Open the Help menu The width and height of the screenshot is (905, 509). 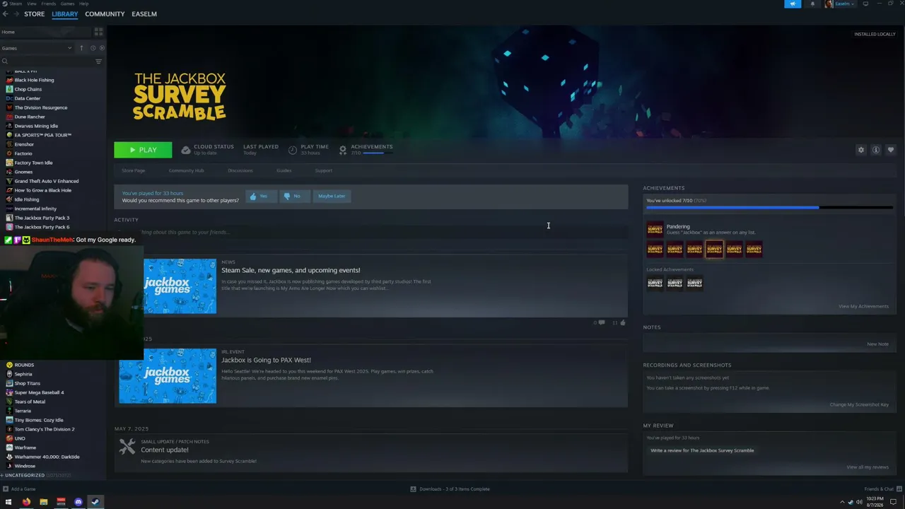(x=83, y=4)
